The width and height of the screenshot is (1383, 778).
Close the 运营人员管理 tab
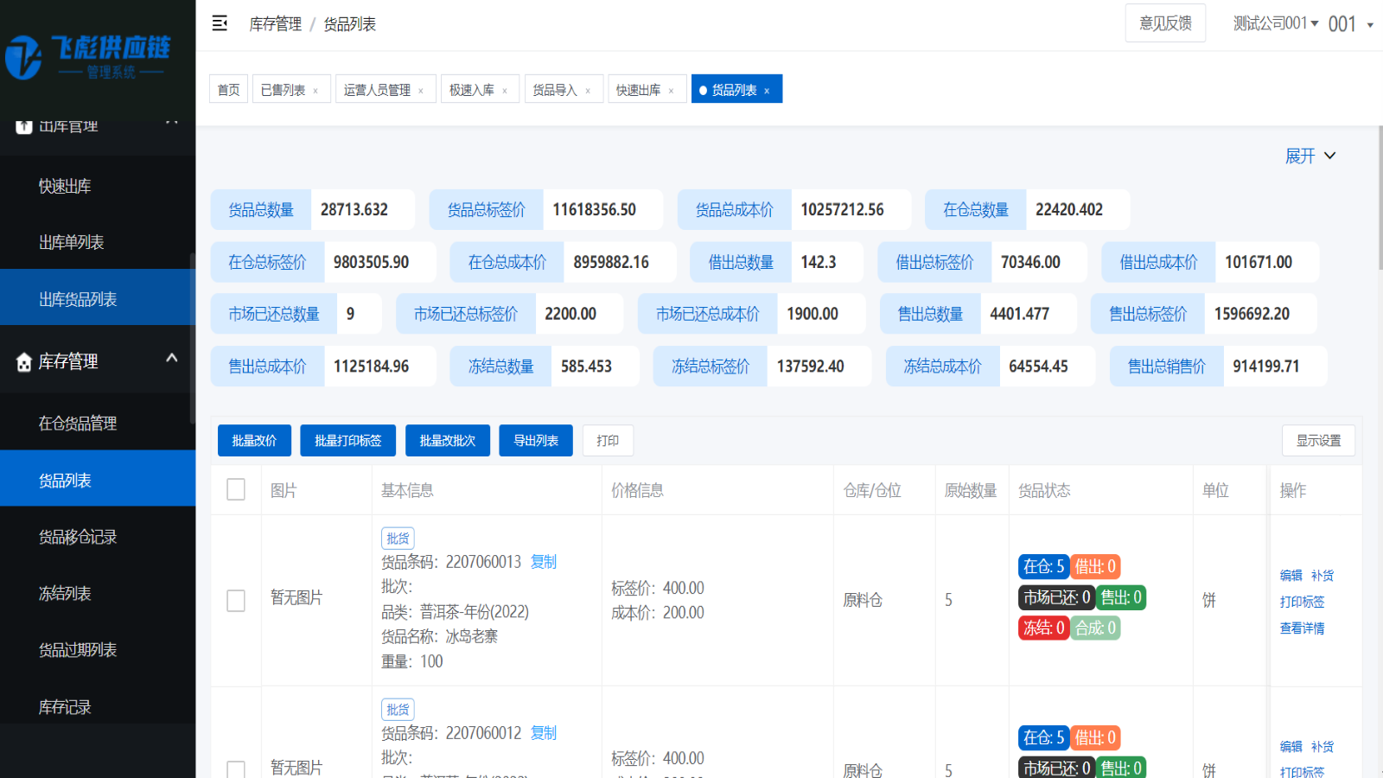click(x=421, y=91)
